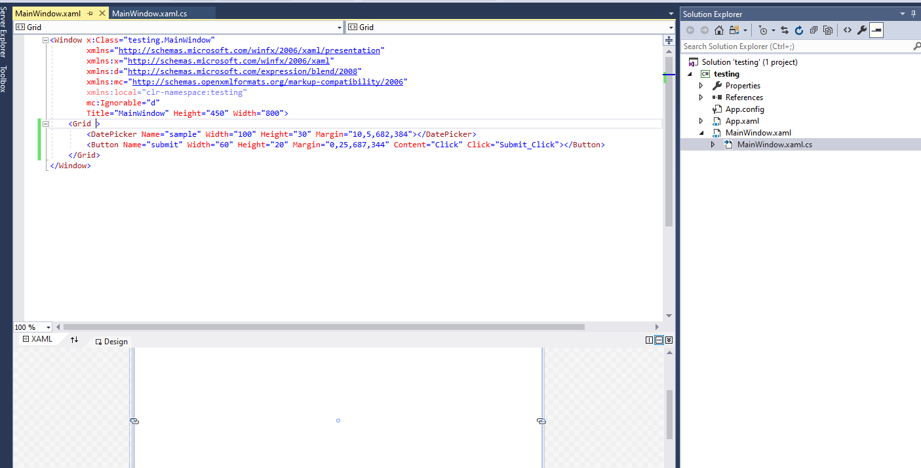Click the Home icon in Solution Explorer
The width and height of the screenshot is (921, 468).
[719, 29]
